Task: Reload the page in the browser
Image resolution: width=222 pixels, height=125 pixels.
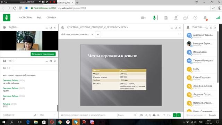Action: 15,8
